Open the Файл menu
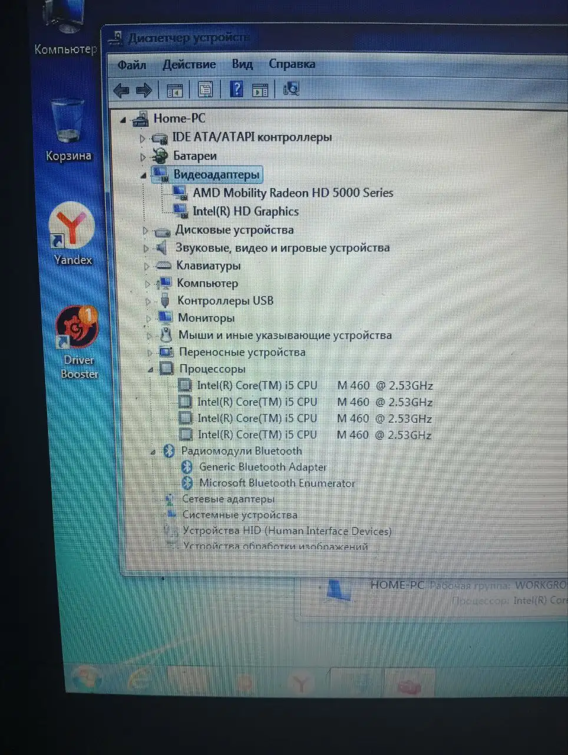 [131, 65]
